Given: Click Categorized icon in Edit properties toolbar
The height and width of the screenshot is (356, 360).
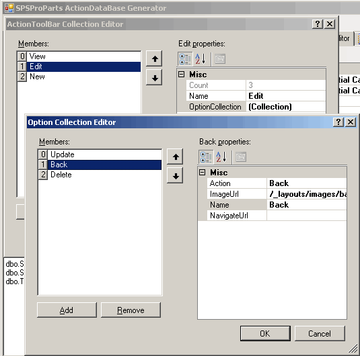Looking at the screenshot, I should (x=185, y=59).
